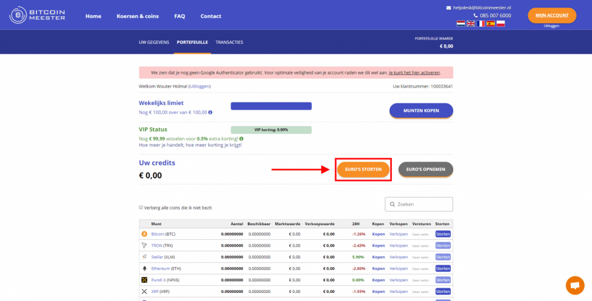Focus the Zoeken search field

click(x=419, y=205)
